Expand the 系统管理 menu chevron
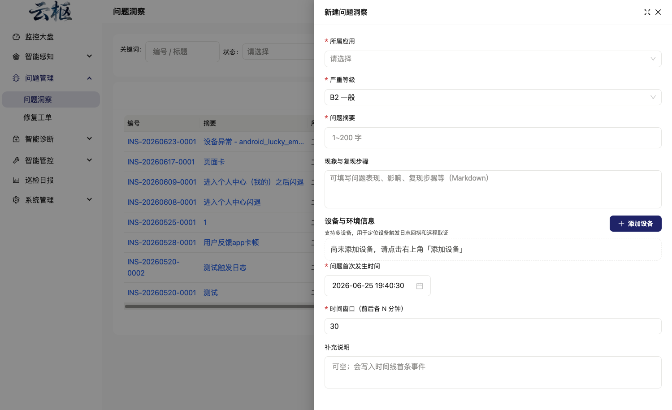 pyautogui.click(x=89, y=199)
